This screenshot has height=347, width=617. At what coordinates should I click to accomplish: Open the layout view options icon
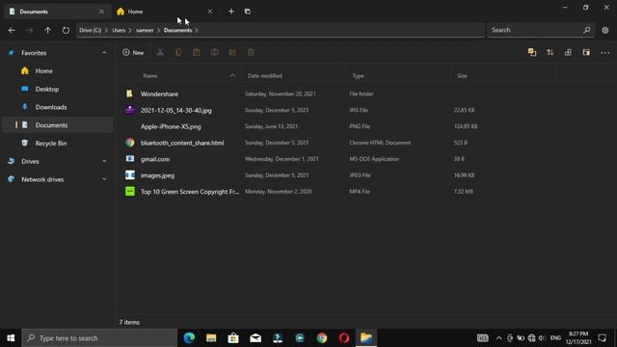568,52
